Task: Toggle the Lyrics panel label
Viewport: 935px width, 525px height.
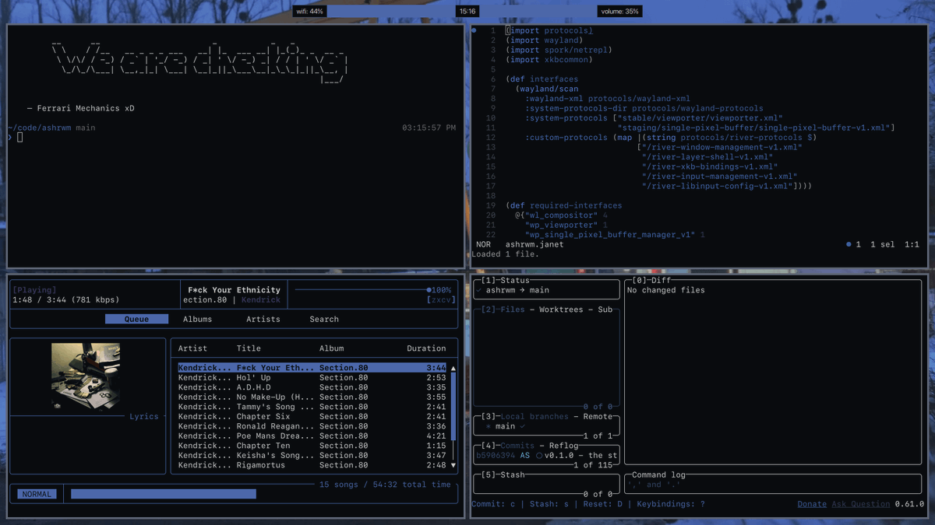Action: (145, 416)
